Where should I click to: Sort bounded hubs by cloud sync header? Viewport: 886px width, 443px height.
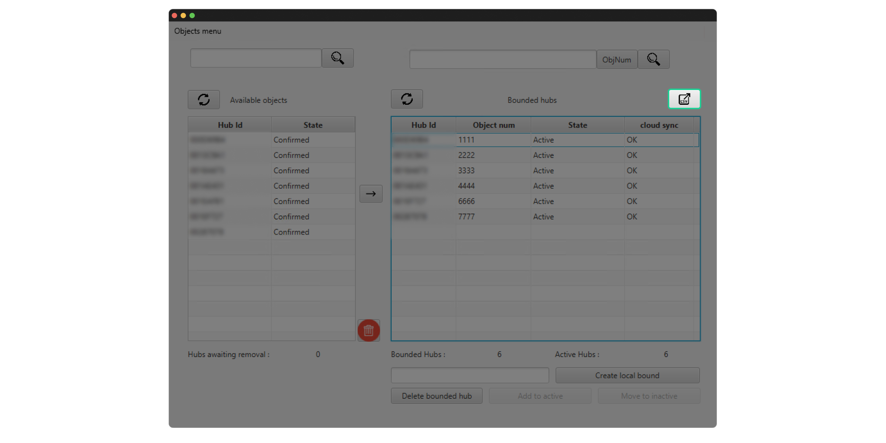659,125
